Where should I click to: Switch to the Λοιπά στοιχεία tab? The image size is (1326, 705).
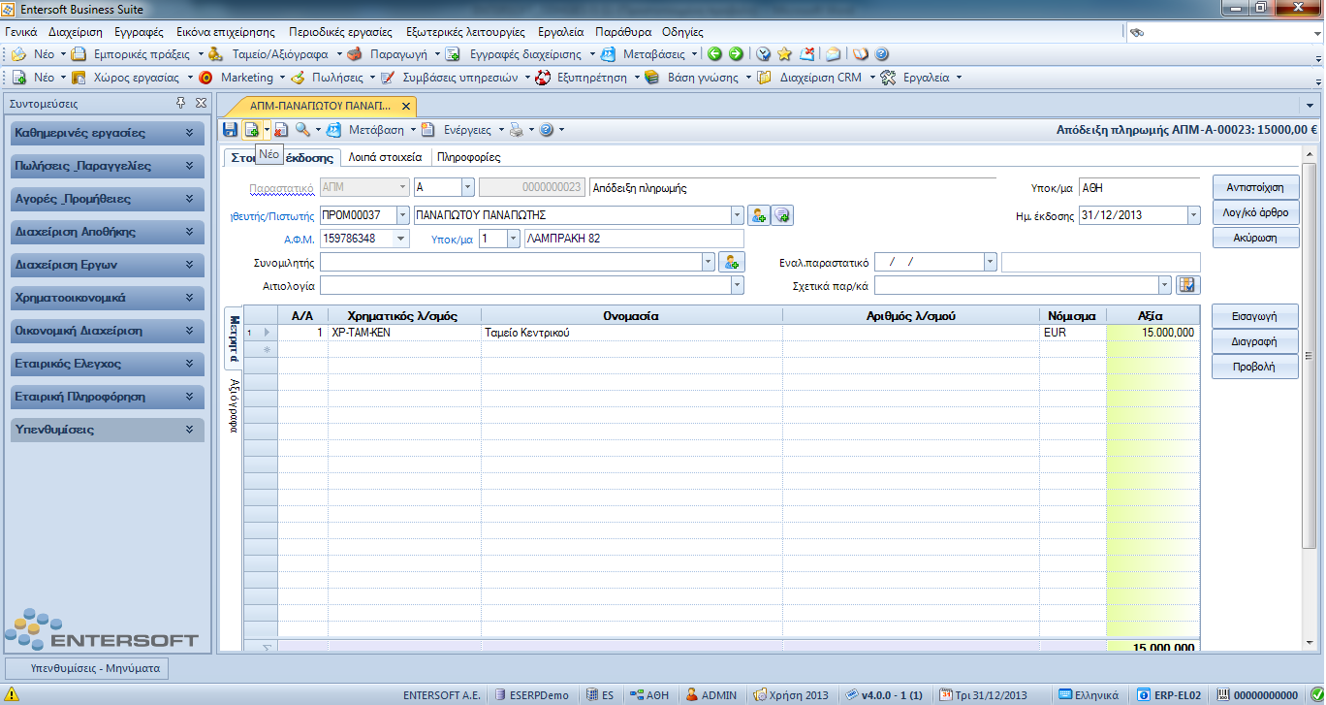coord(386,157)
